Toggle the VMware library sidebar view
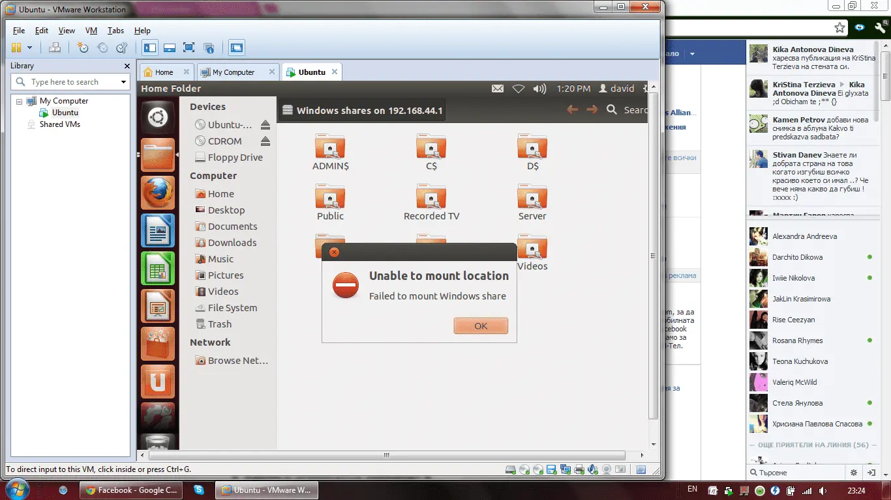 click(150, 48)
